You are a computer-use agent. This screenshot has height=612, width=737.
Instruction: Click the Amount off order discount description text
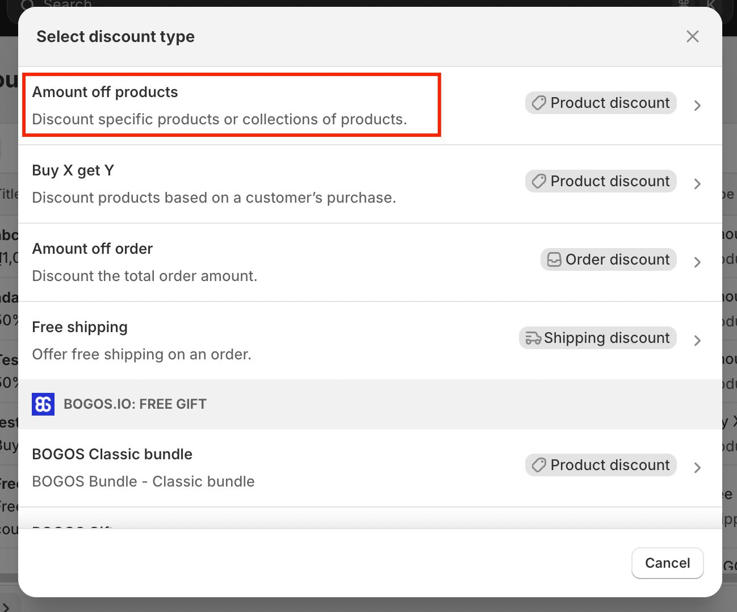pyautogui.click(x=145, y=276)
